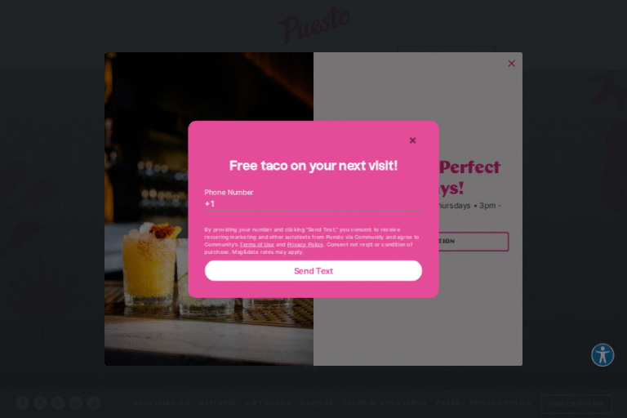Viewport: 627px width, 418px height.
Task: Open Community's Terms of Use link
Action: (x=256, y=244)
